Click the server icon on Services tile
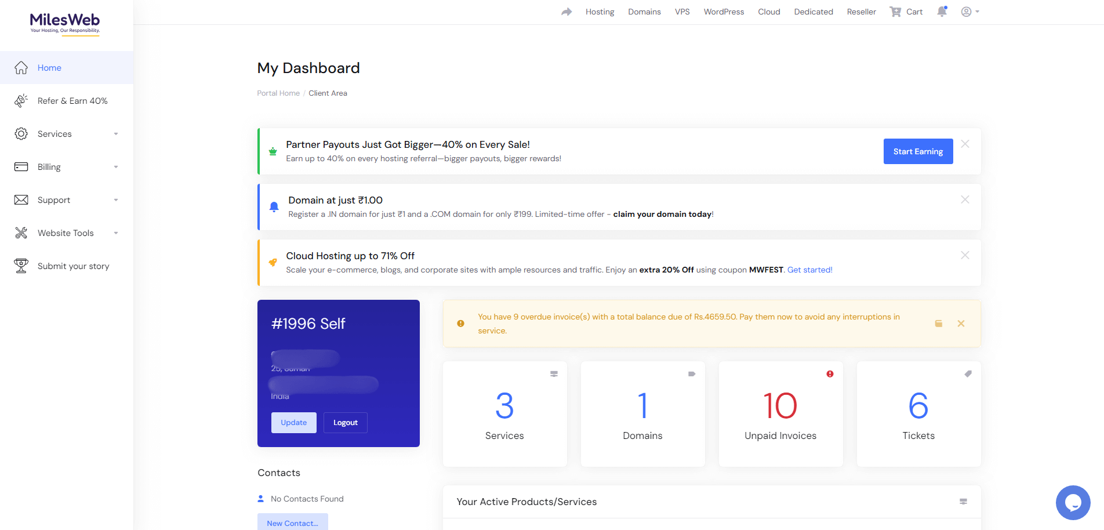The height and width of the screenshot is (530, 1104). tap(554, 374)
